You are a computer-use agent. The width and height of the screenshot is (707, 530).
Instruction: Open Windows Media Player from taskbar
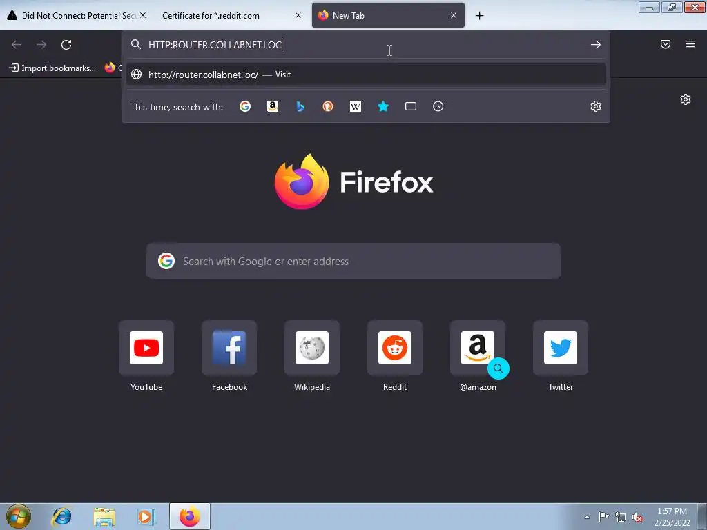click(x=146, y=516)
